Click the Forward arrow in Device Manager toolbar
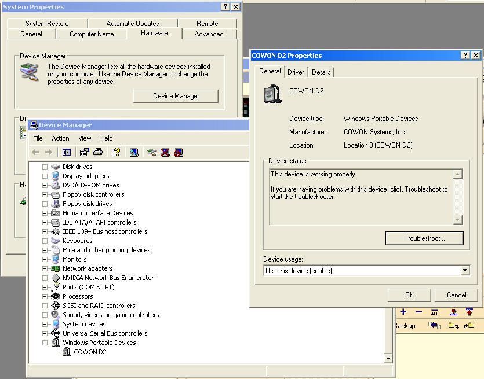This screenshot has width=484, height=379. (x=49, y=152)
